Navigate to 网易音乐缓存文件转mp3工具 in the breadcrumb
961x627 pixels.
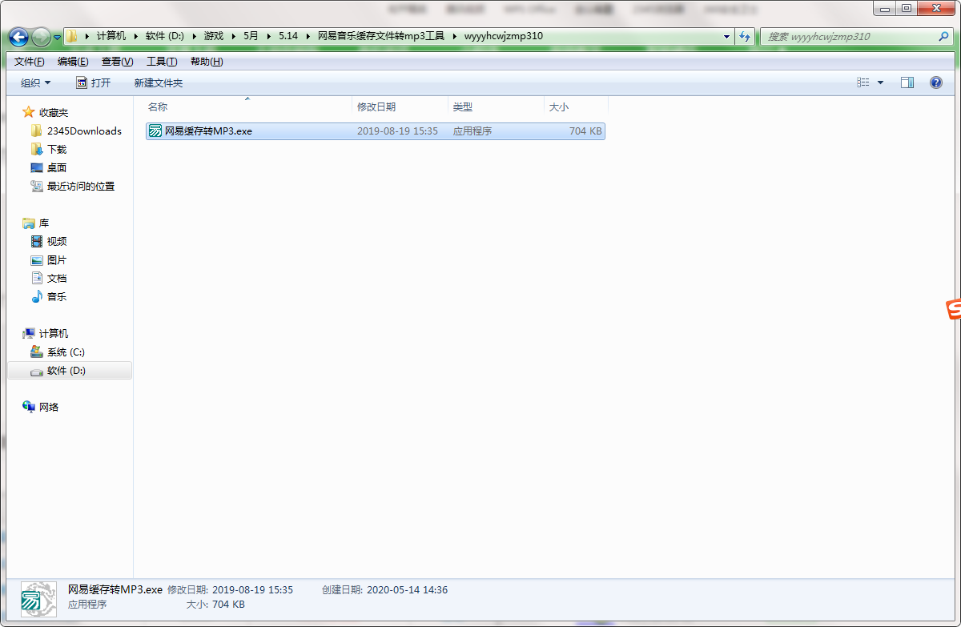(x=381, y=36)
